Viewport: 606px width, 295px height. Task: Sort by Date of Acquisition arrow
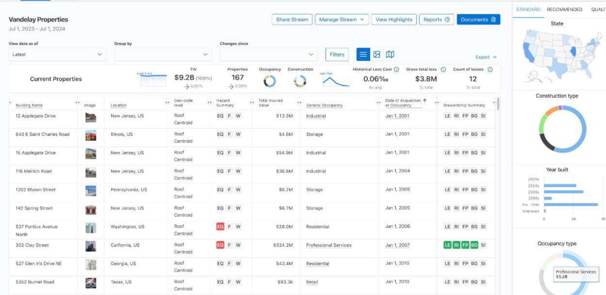(x=425, y=101)
